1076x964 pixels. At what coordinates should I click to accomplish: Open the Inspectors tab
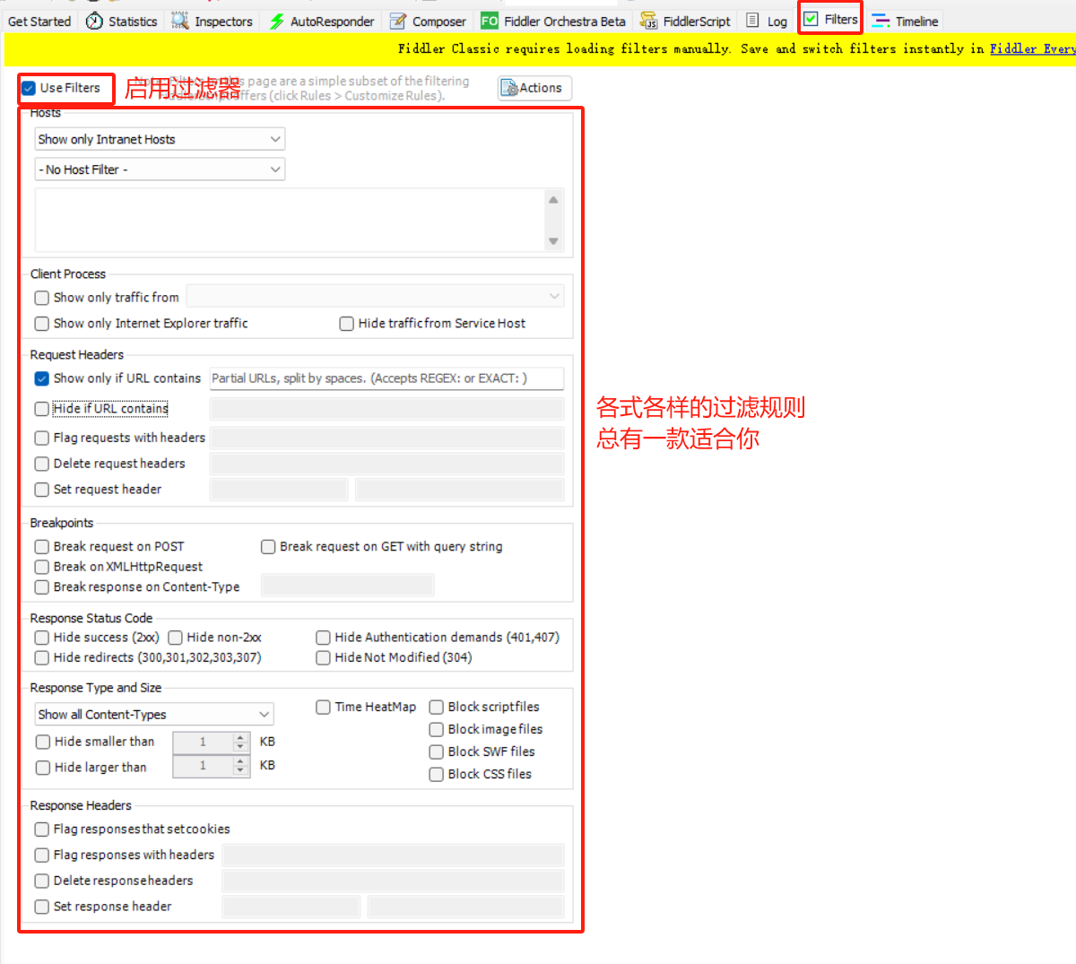coord(213,21)
